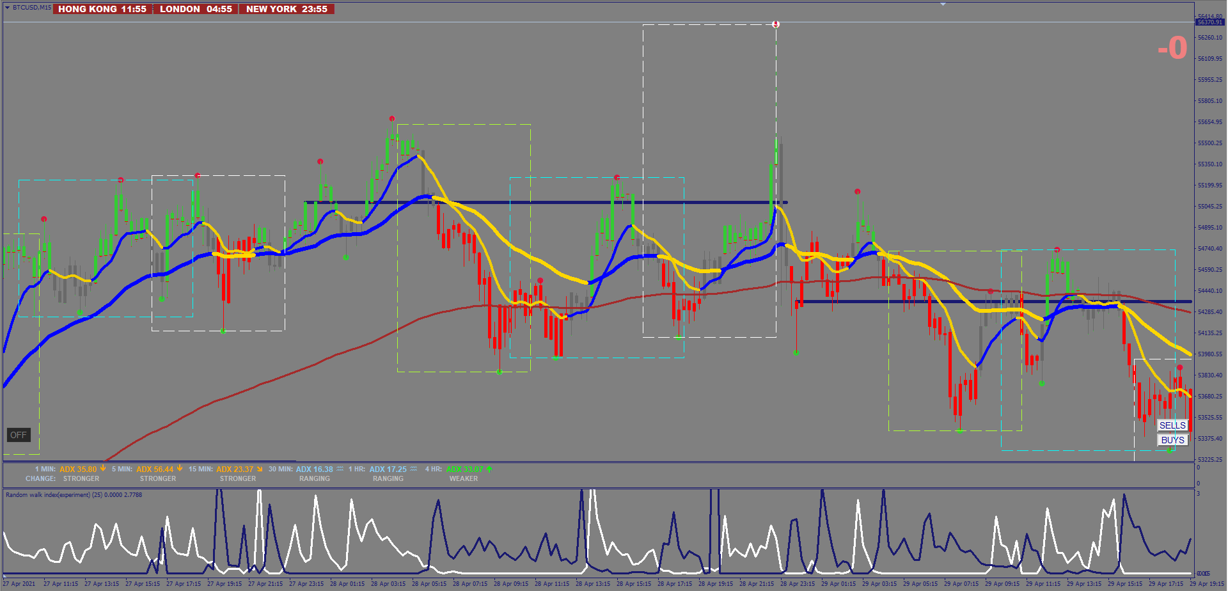Click the CHANGE: row label

40,478
